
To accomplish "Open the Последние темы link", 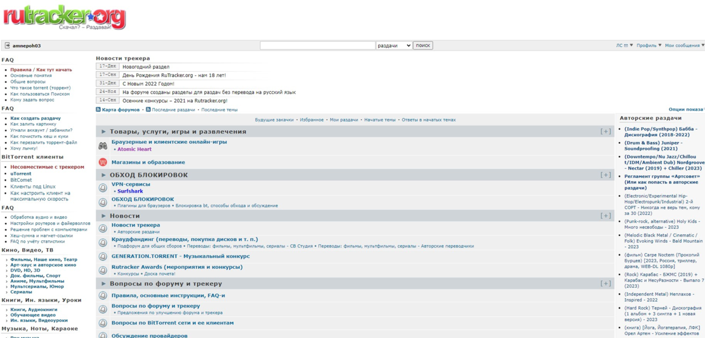I will [x=219, y=110].
